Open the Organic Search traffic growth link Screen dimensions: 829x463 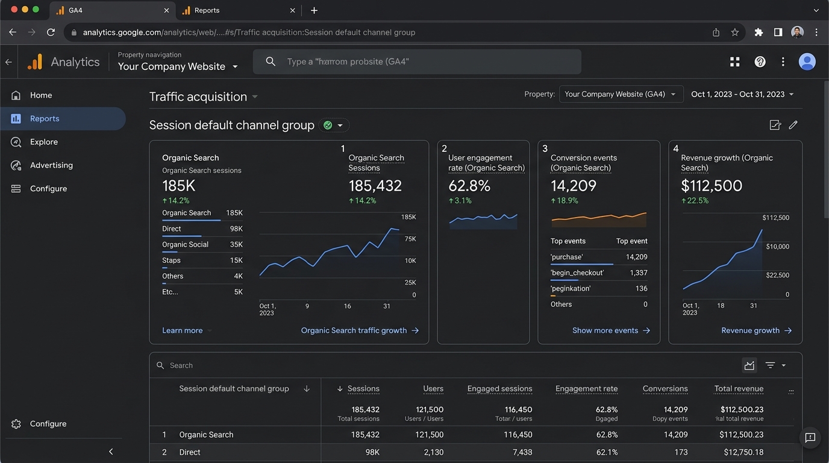click(360, 330)
